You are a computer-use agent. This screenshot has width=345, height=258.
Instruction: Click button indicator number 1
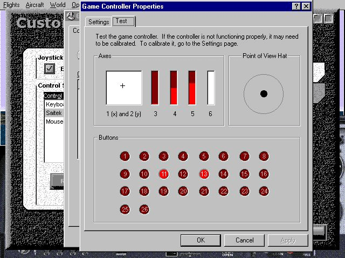tap(125, 156)
